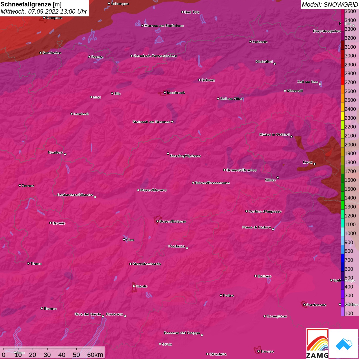Click the 60km scale bar end
359x359 pixels.
[91, 349]
